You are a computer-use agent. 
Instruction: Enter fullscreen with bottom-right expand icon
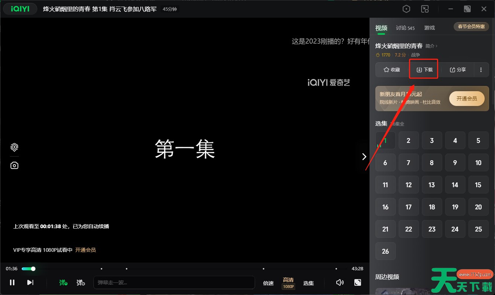357,282
